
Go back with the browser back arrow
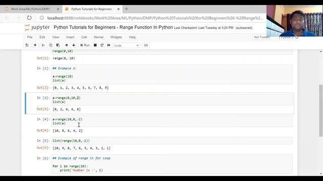tap(7, 18)
